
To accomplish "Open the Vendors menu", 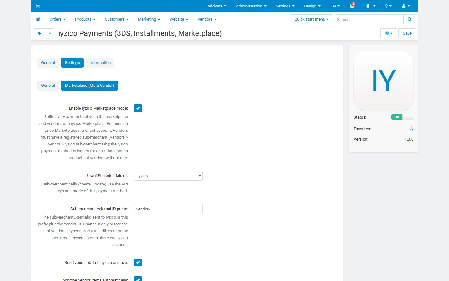I will tap(207, 19).
